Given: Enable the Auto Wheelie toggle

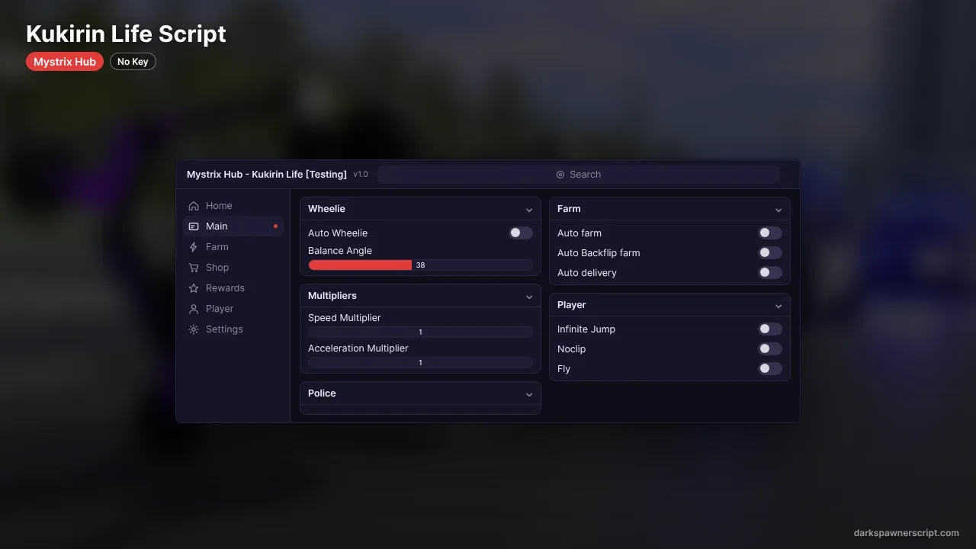Looking at the screenshot, I should pos(521,233).
